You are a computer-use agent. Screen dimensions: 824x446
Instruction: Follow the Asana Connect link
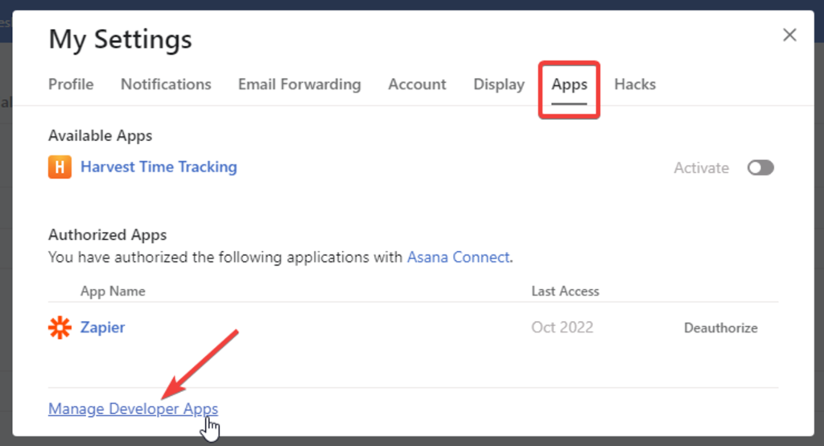click(458, 258)
